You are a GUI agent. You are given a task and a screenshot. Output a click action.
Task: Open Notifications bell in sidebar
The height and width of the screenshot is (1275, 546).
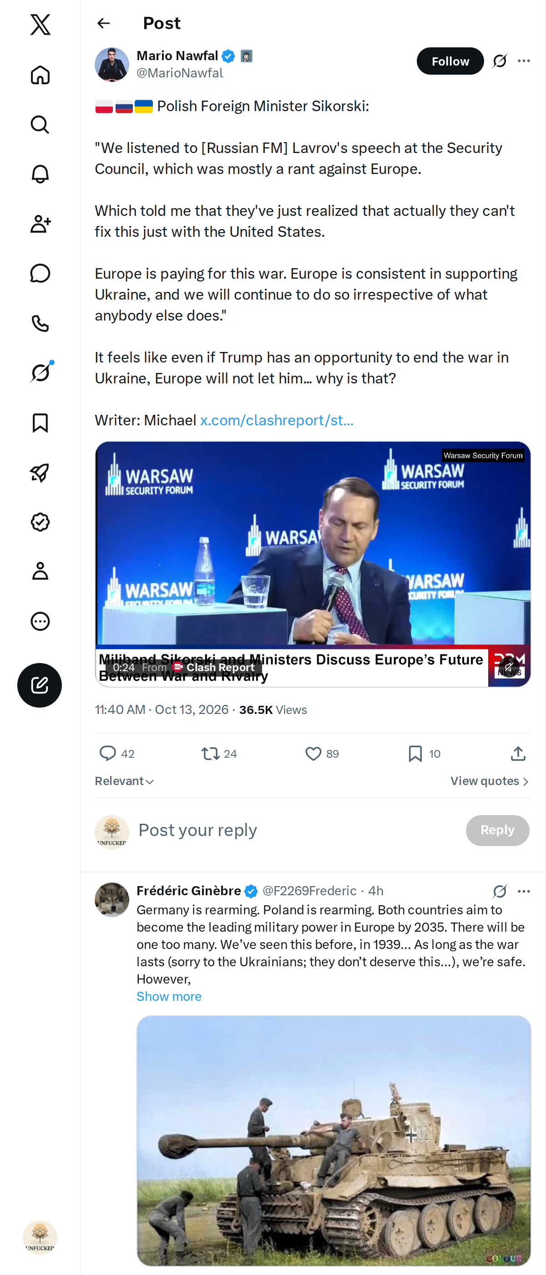pos(40,174)
